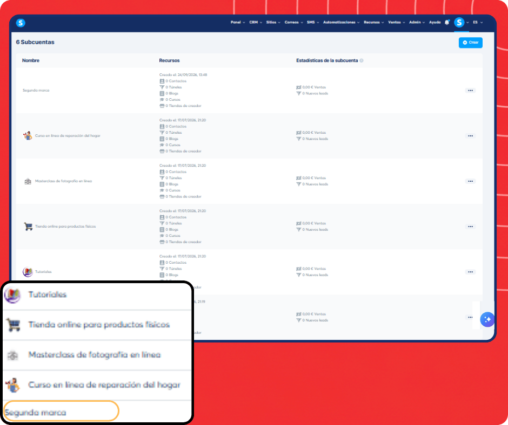Click Nuevos leads funnel icon in Segunda marca row
508x425 pixels.
tap(299, 93)
